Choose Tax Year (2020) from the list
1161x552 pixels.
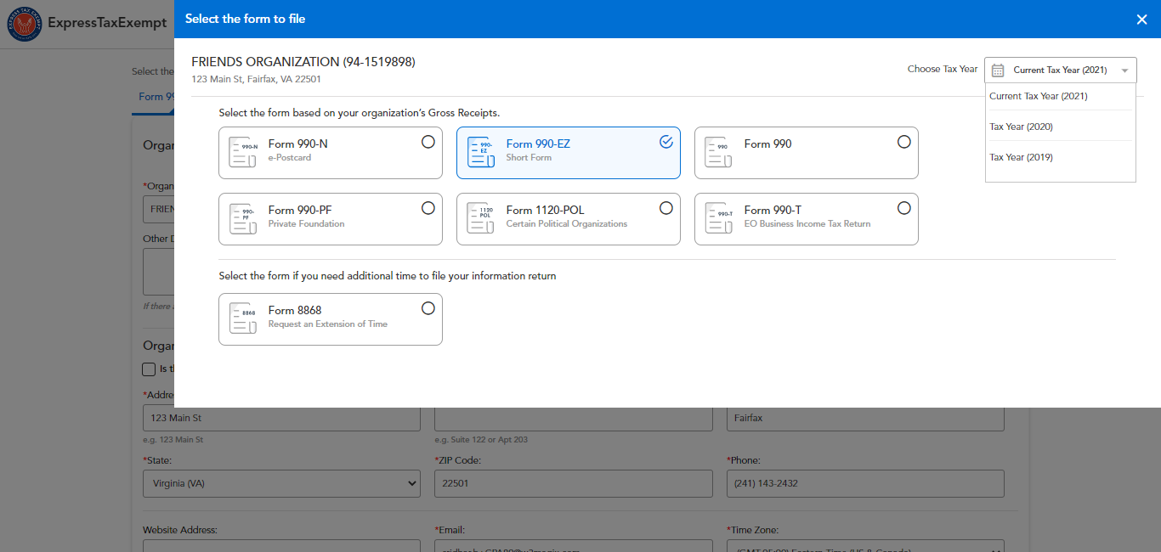tap(1021, 127)
